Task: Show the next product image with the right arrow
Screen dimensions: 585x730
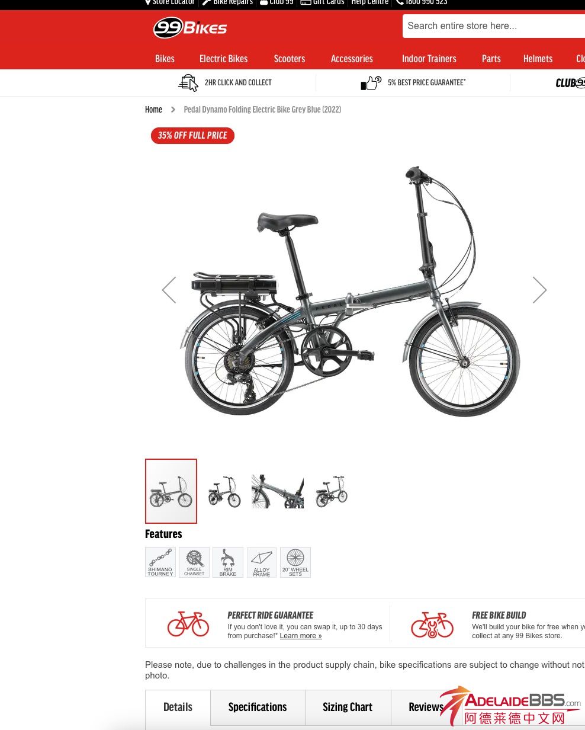Action: point(539,290)
